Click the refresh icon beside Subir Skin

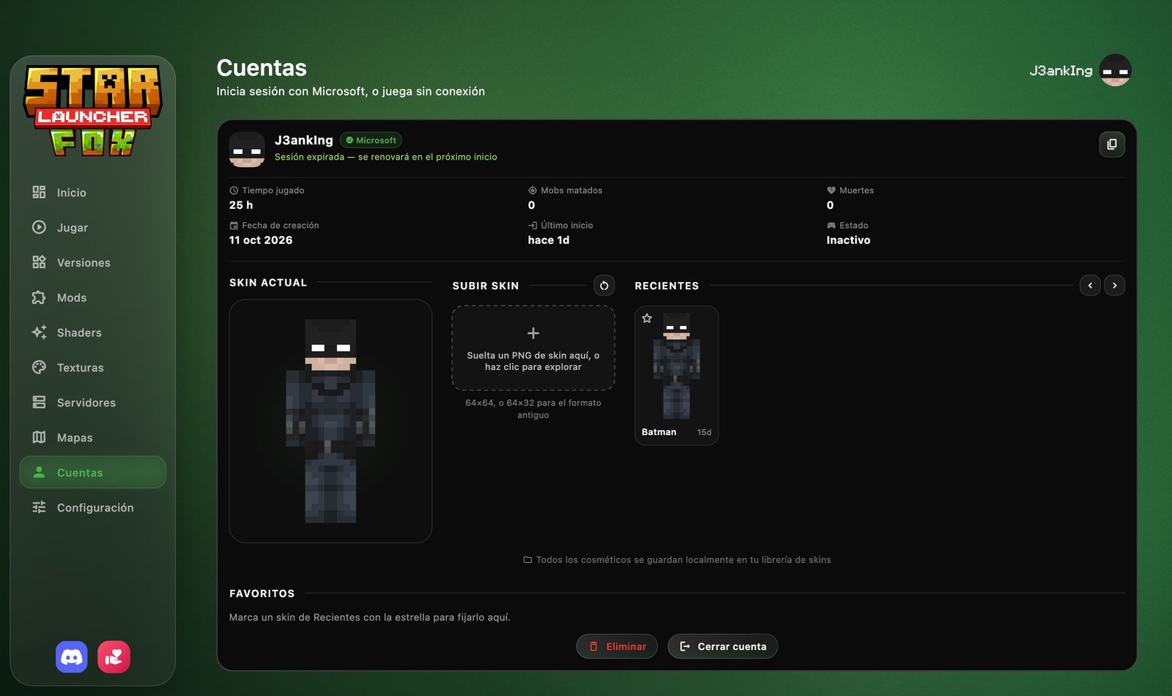point(604,286)
